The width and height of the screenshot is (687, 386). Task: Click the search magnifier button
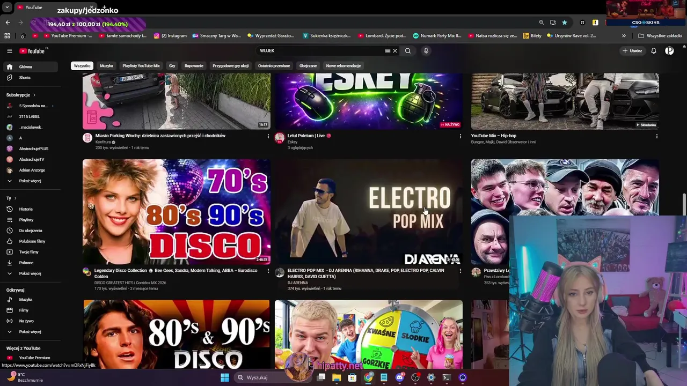tap(408, 51)
